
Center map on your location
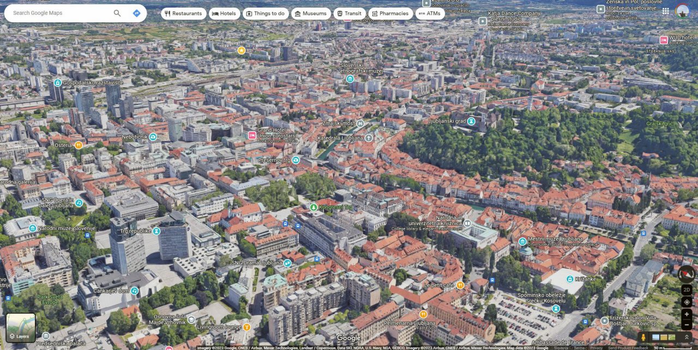point(687,302)
